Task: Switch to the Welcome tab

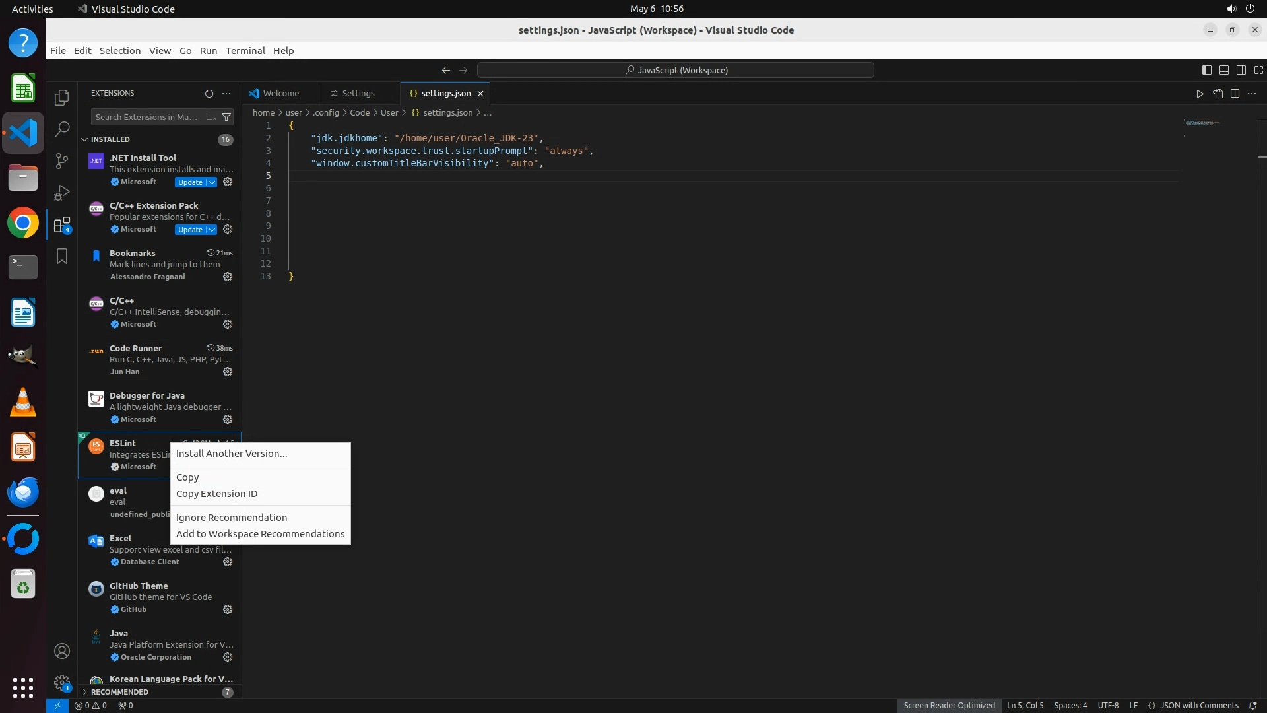Action: point(280,94)
